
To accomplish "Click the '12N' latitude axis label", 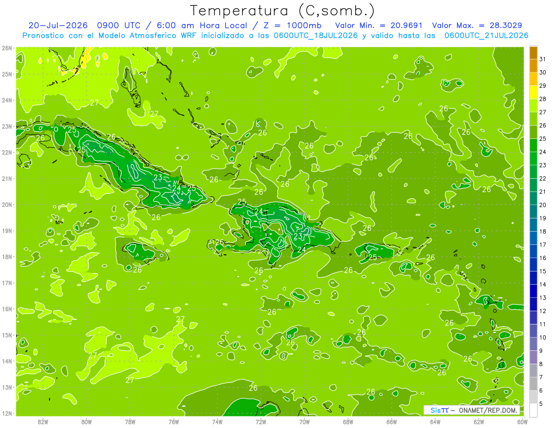I will [6, 413].
